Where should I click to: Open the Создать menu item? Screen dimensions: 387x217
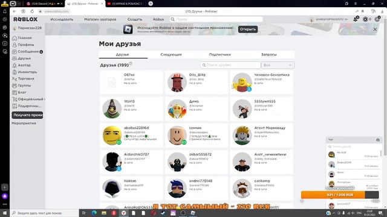[x=134, y=19]
